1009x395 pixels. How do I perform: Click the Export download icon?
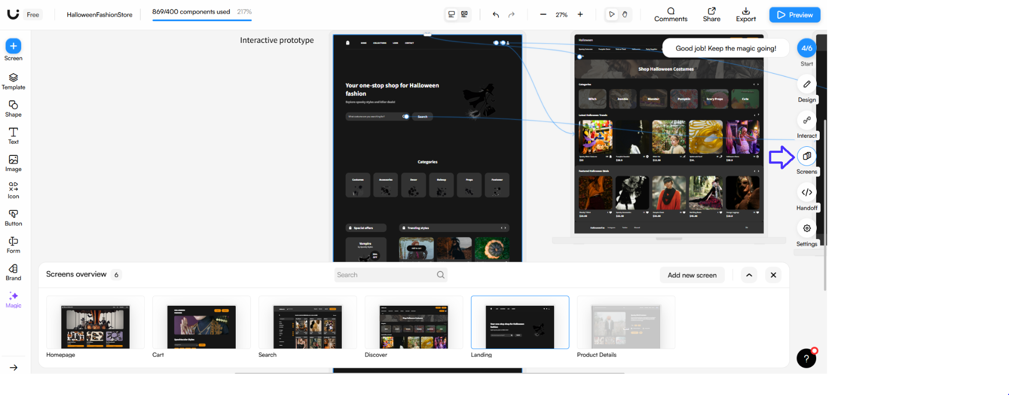[746, 11]
